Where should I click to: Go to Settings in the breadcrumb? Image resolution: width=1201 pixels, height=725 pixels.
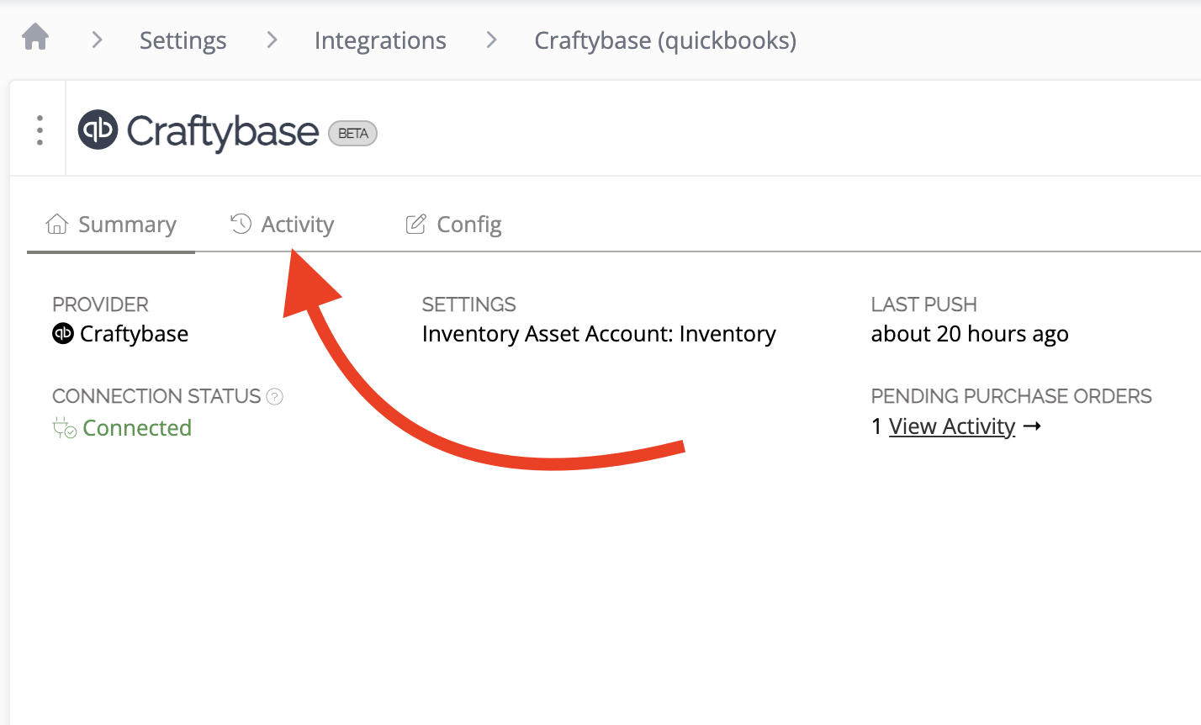183,40
